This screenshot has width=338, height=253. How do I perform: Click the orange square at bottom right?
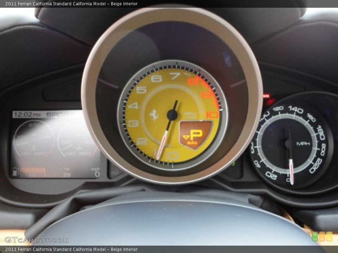[322, 236]
